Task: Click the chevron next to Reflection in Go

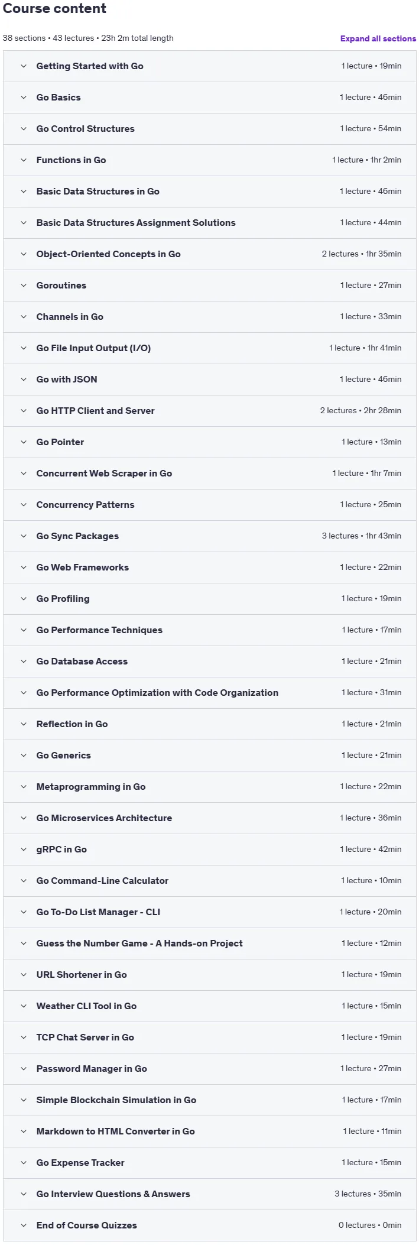Action: pos(24,724)
